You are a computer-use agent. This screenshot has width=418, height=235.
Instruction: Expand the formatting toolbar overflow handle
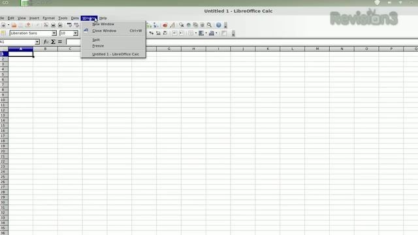[233, 33]
